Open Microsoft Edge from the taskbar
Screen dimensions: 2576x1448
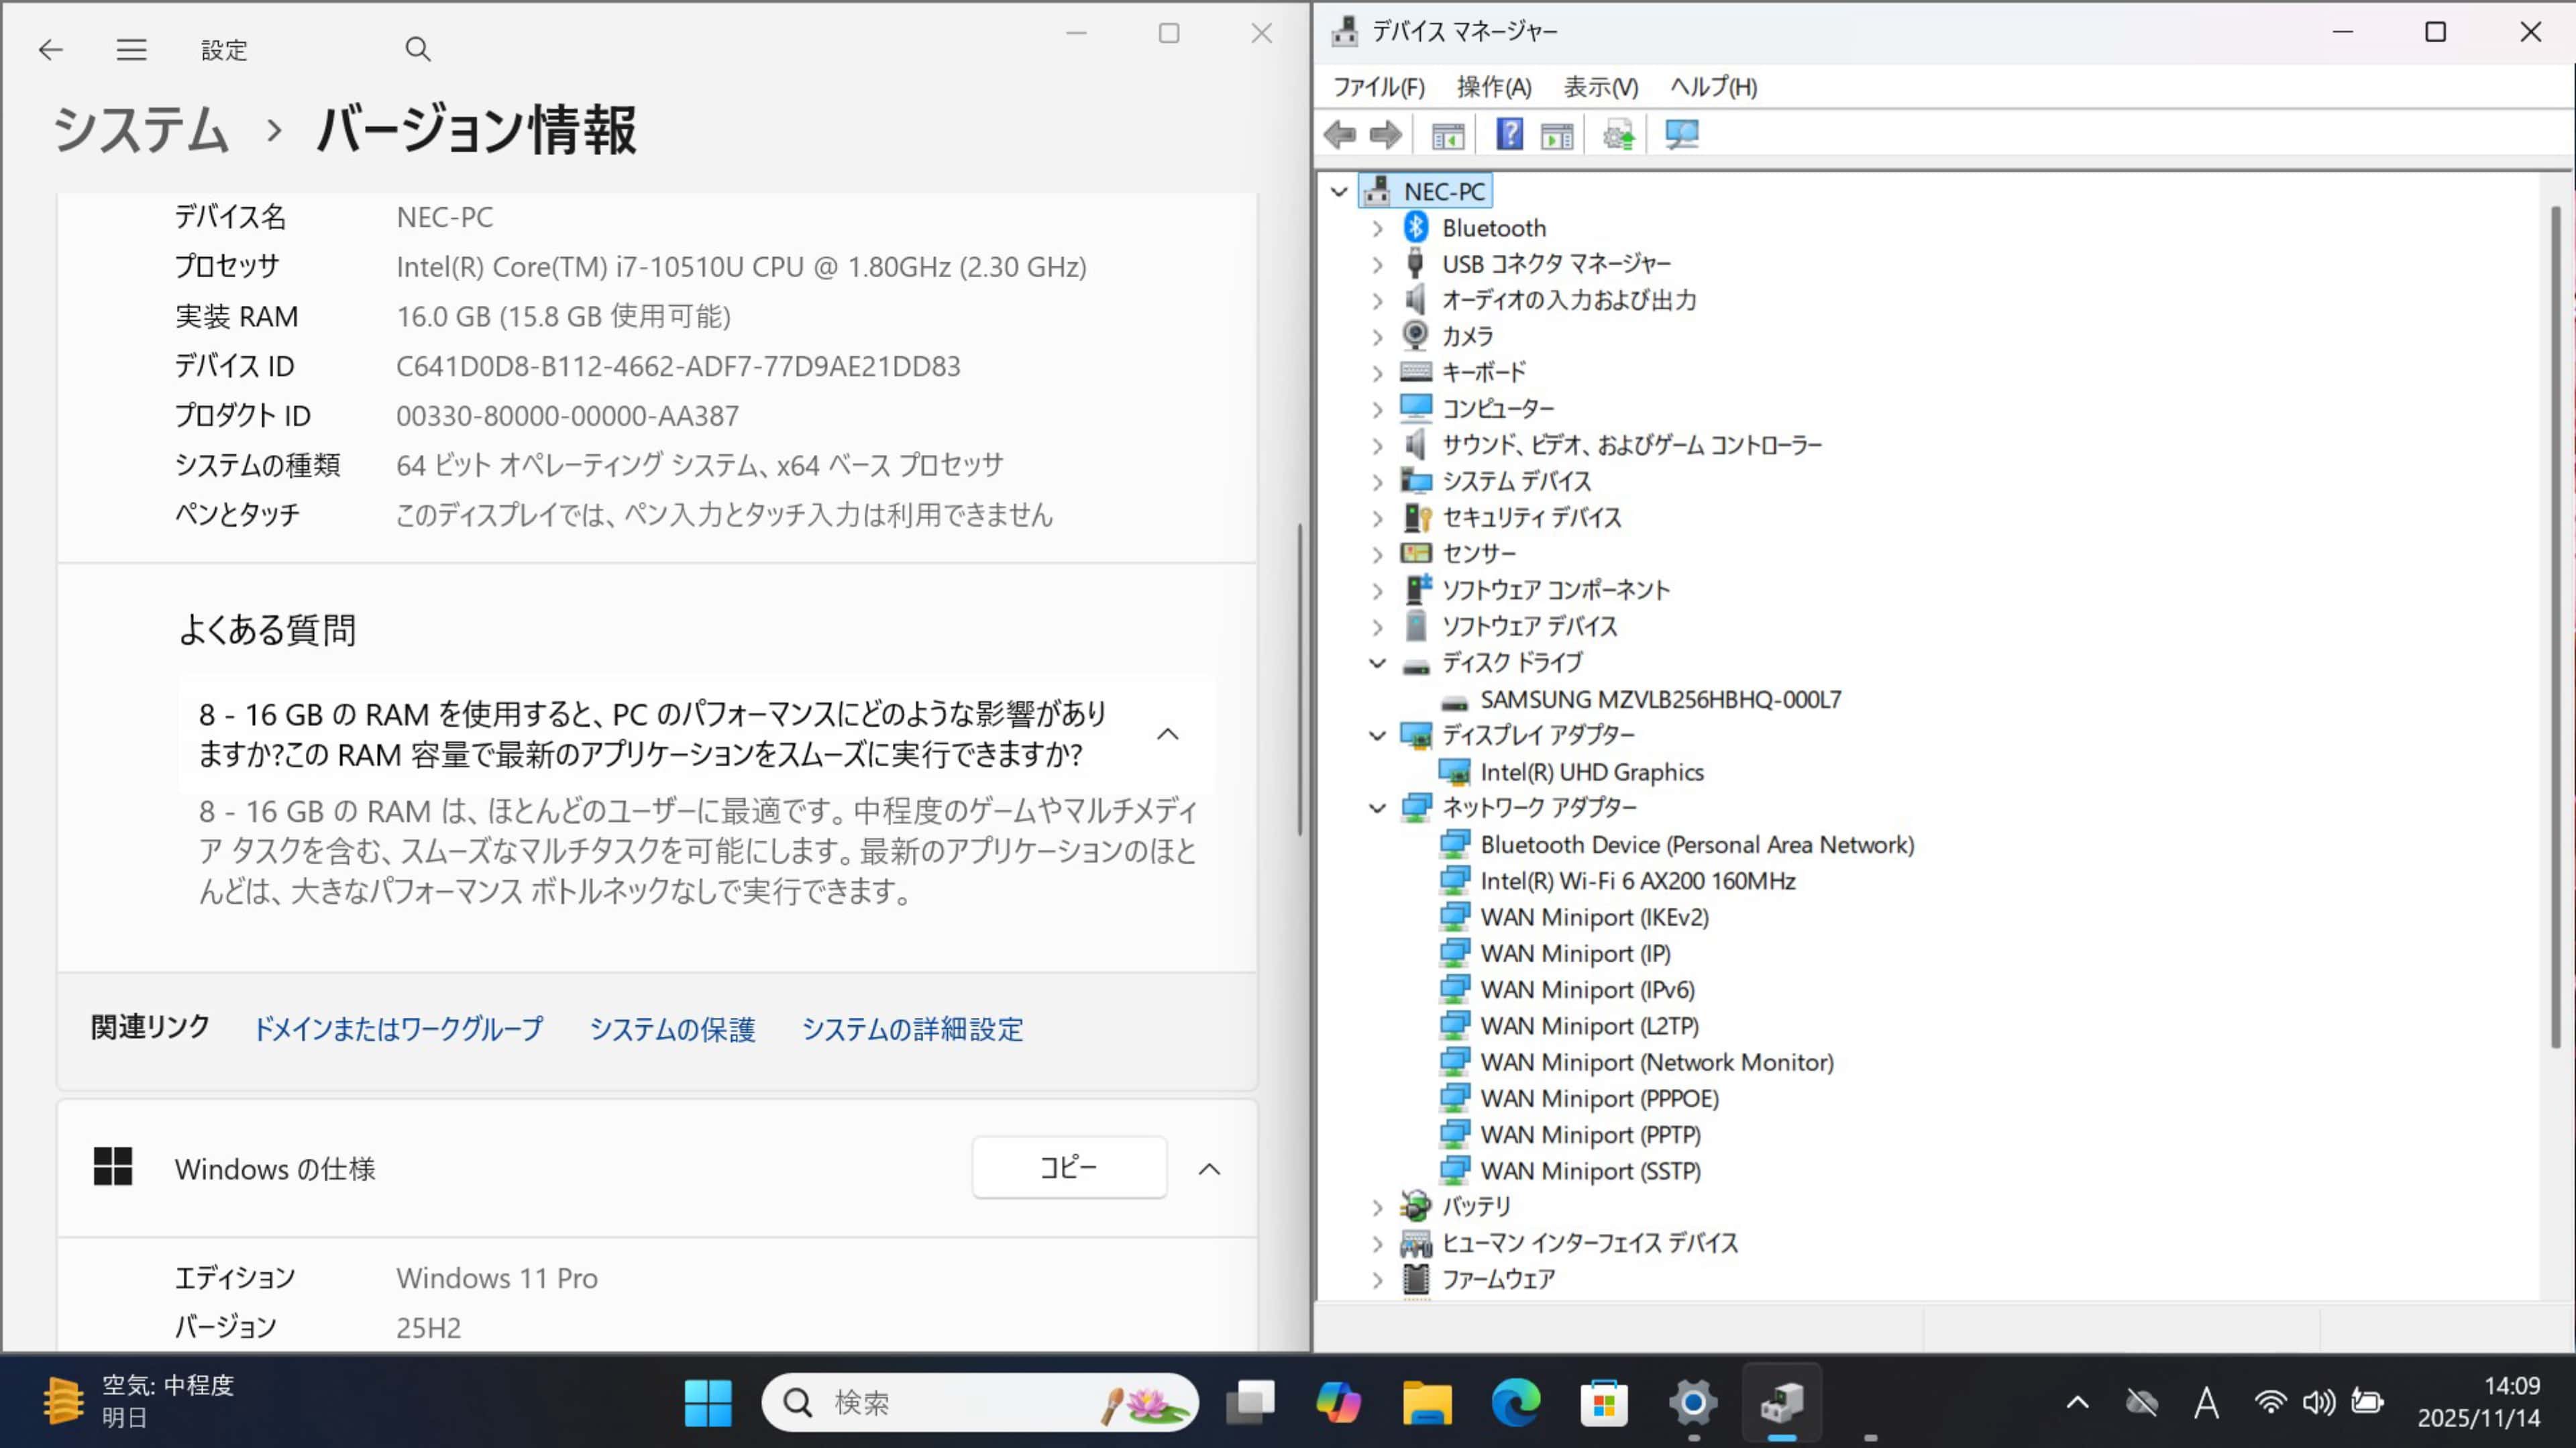tap(1515, 1403)
